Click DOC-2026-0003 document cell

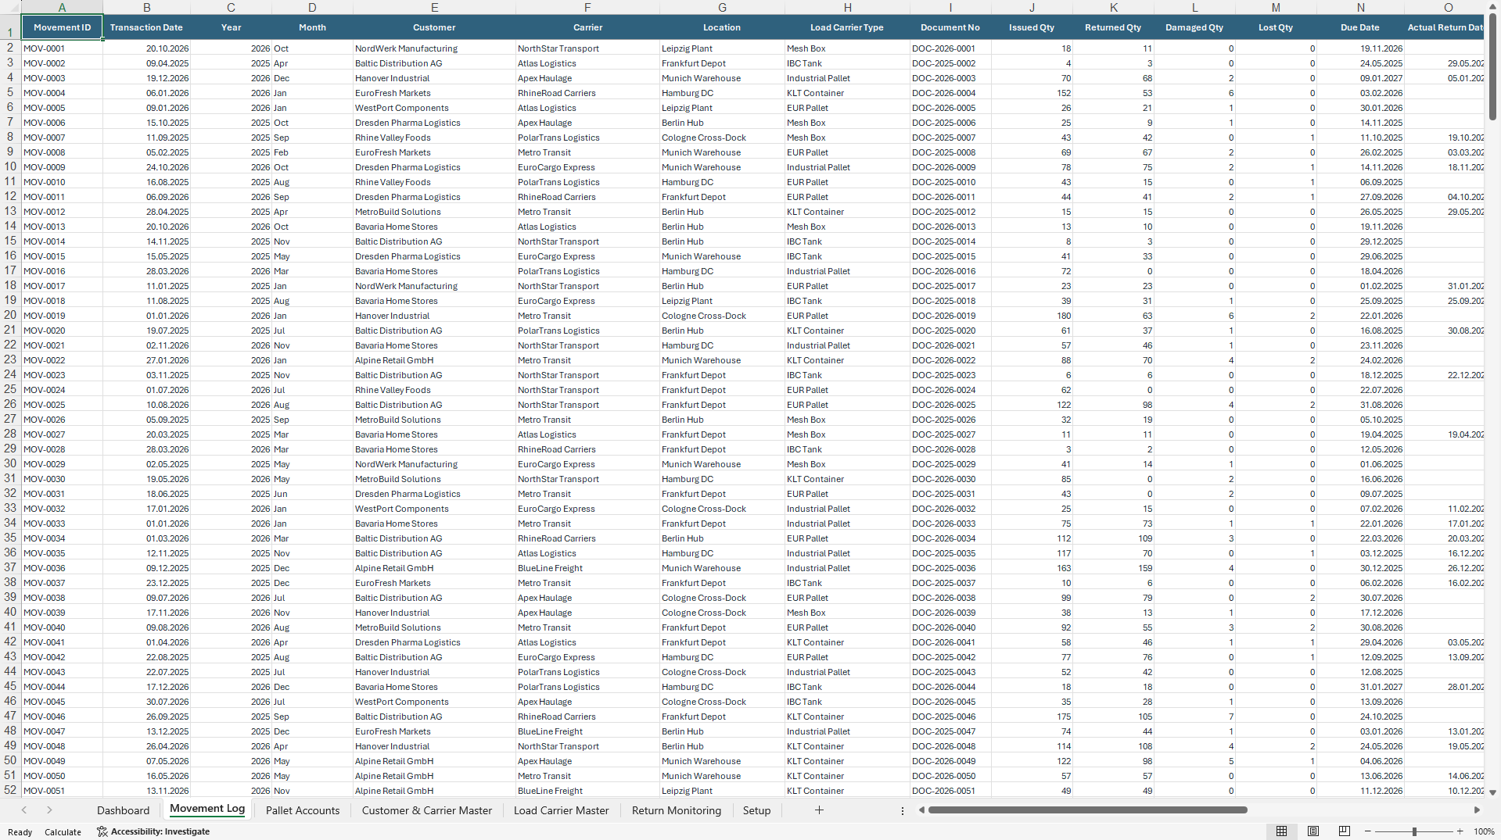[950, 78]
